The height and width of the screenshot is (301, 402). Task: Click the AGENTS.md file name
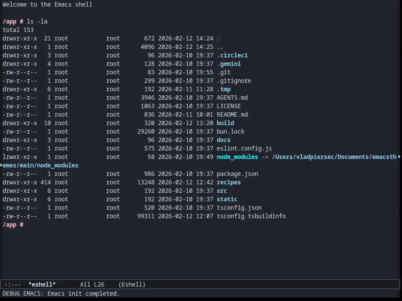click(232, 98)
